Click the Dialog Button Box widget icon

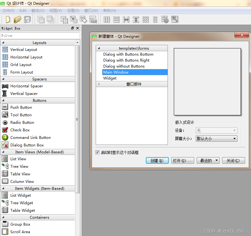tap(4, 145)
